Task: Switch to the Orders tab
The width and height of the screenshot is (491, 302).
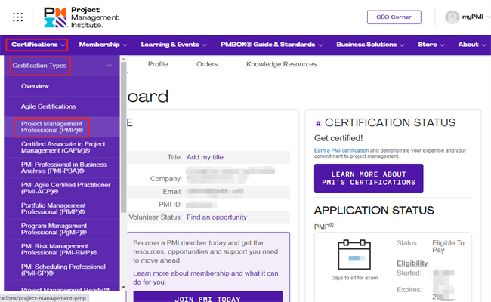Action: [x=207, y=64]
